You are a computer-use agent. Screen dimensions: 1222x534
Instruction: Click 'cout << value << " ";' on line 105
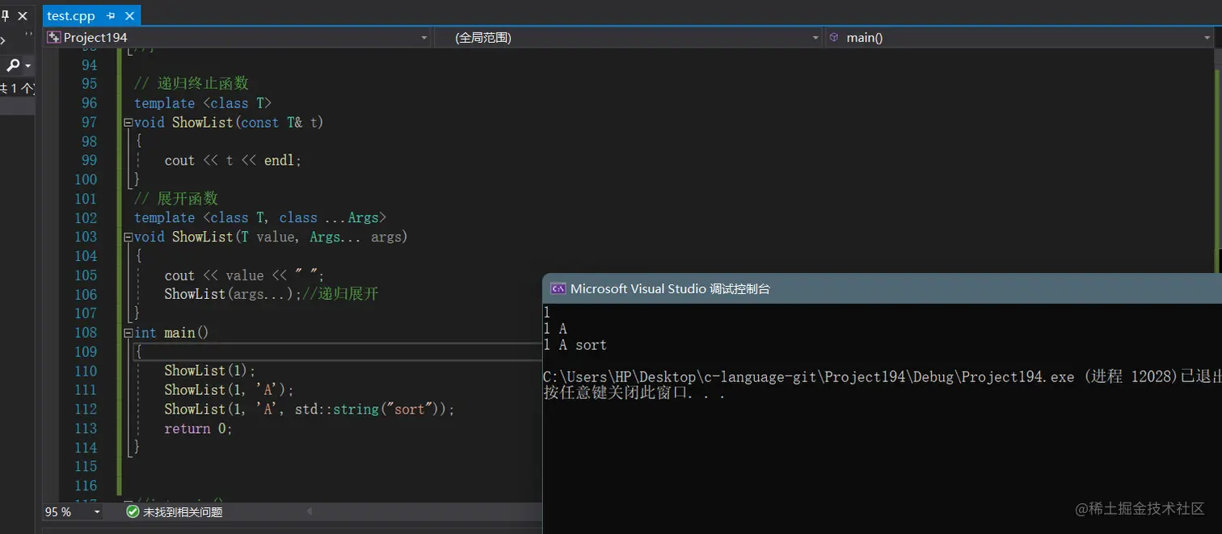tap(244, 275)
